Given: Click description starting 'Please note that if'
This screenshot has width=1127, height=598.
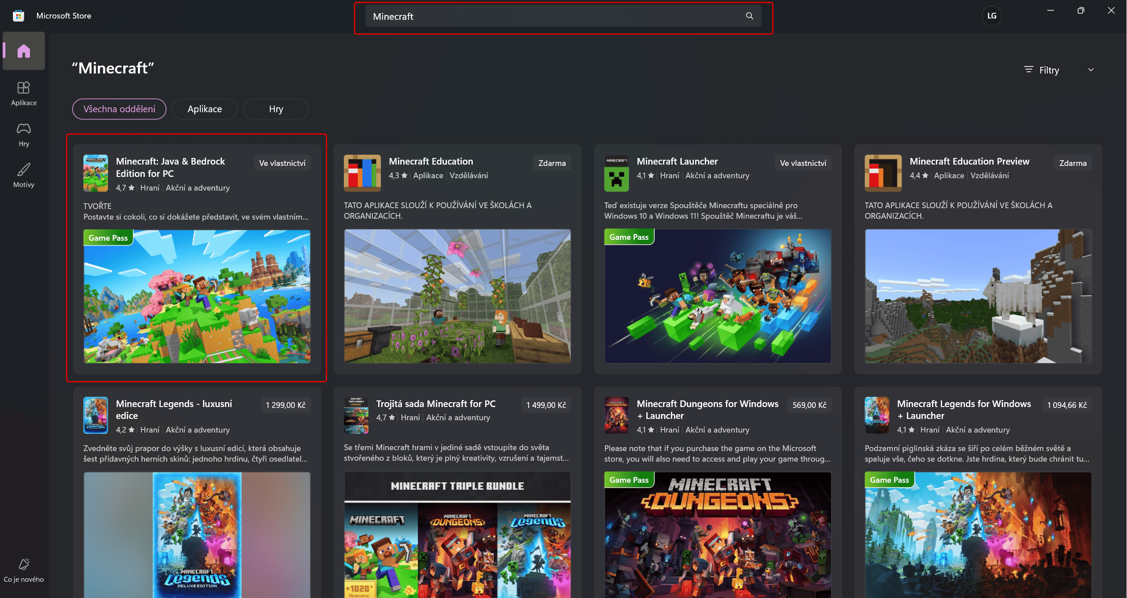Looking at the screenshot, I should tap(717, 453).
